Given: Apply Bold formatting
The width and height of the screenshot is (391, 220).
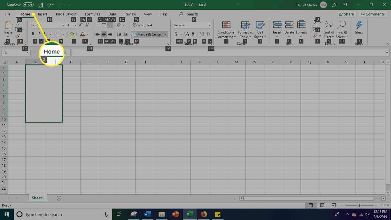Looking at the screenshot, I should click(33, 34).
